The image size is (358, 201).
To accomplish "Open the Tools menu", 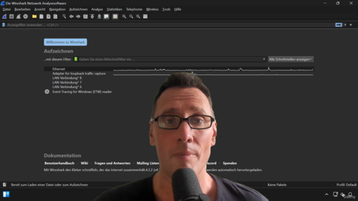I will tap(166, 9).
